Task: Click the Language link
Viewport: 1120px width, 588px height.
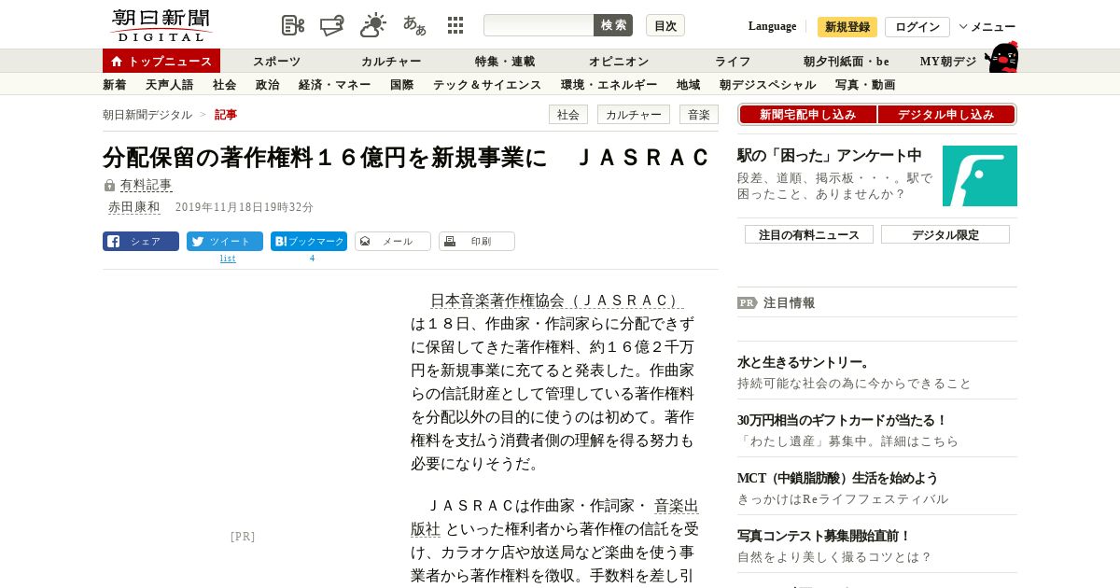Action: pos(772,26)
